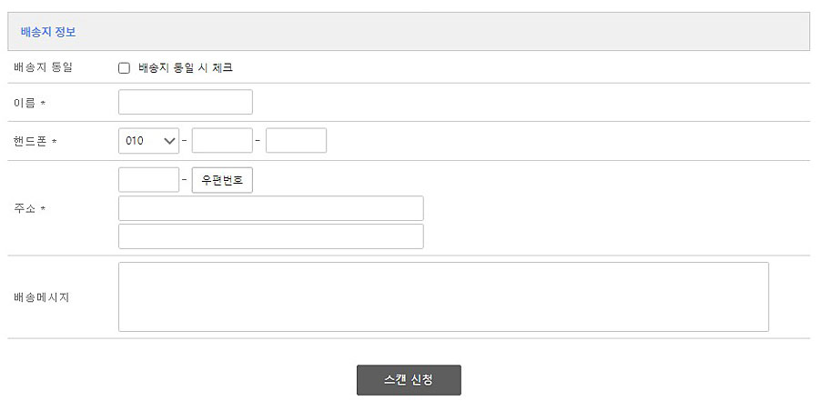Click the postal code field beside 우편번호 button
The width and height of the screenshot is (819, 411).
pyautogui.click(x=149, y=180)
